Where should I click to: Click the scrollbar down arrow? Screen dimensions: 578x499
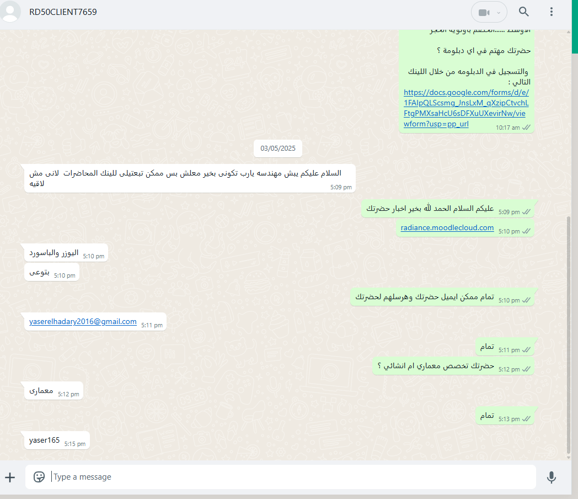569,458
